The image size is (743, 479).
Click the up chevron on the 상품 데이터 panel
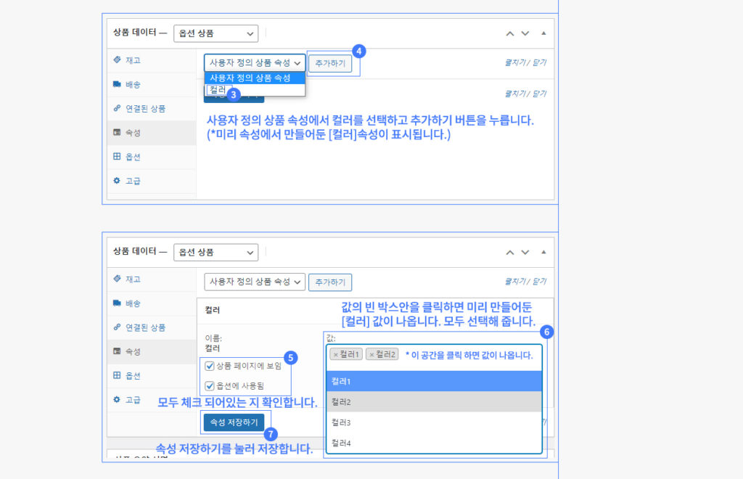pyautogui.click(x=511, y=33)
